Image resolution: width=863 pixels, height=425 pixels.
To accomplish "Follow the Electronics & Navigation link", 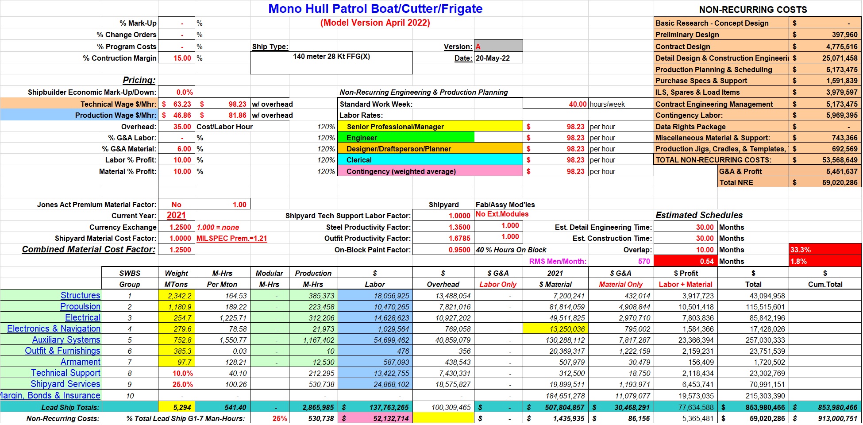I will click(54, 328).
